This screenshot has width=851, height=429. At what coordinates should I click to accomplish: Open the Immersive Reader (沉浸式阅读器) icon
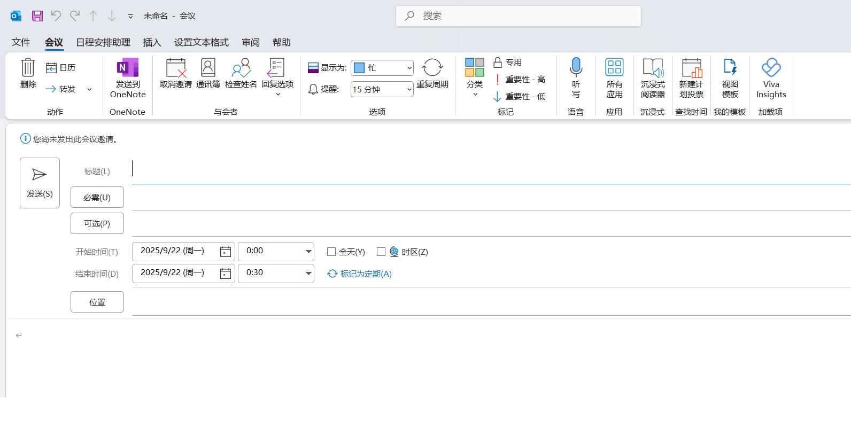(x=653, y=68)
